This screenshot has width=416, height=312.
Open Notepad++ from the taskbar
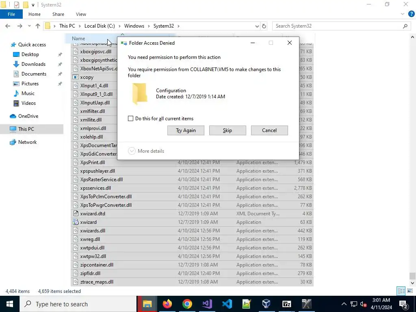[x=247, y=304]
